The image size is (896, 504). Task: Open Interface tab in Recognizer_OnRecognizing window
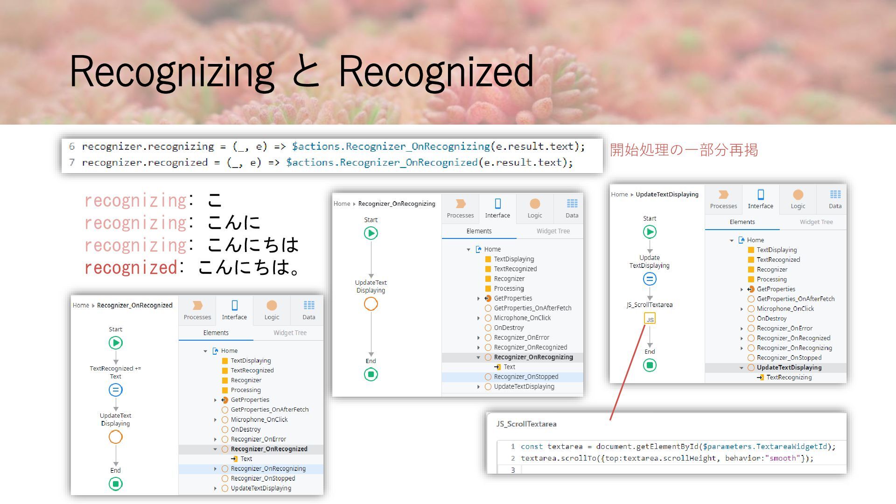[x=497, y=209]
